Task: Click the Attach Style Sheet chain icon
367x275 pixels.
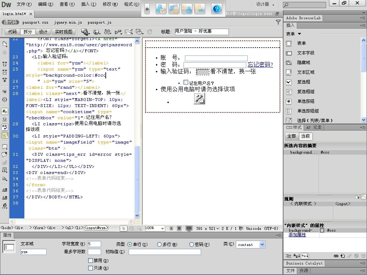Action: [x=336, y=256]
